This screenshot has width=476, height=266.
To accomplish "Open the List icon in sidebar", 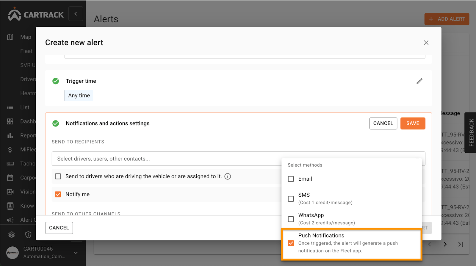I will 10,107.
